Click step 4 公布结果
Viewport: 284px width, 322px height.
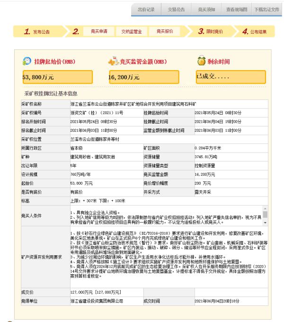255,32
